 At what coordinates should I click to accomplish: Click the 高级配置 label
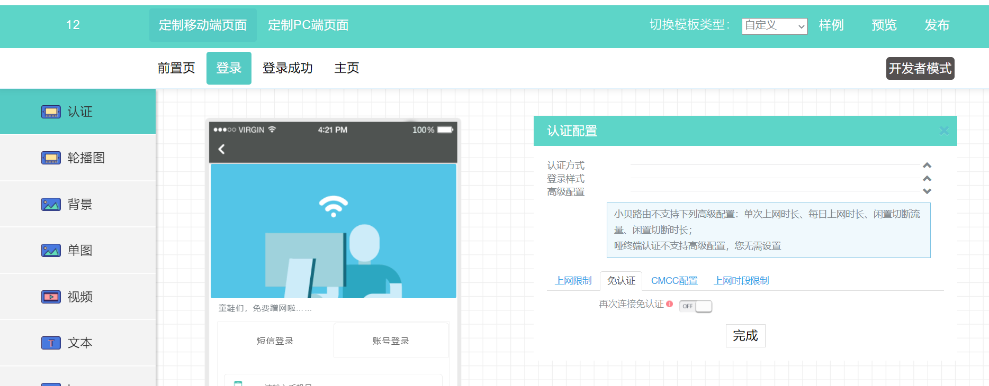point(566,192)
